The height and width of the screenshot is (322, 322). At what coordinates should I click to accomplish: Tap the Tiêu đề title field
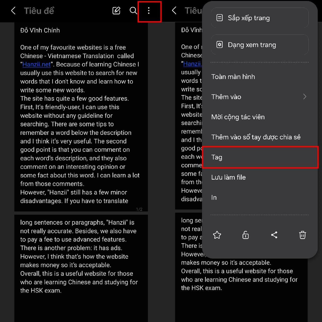[x=39, y=11]
